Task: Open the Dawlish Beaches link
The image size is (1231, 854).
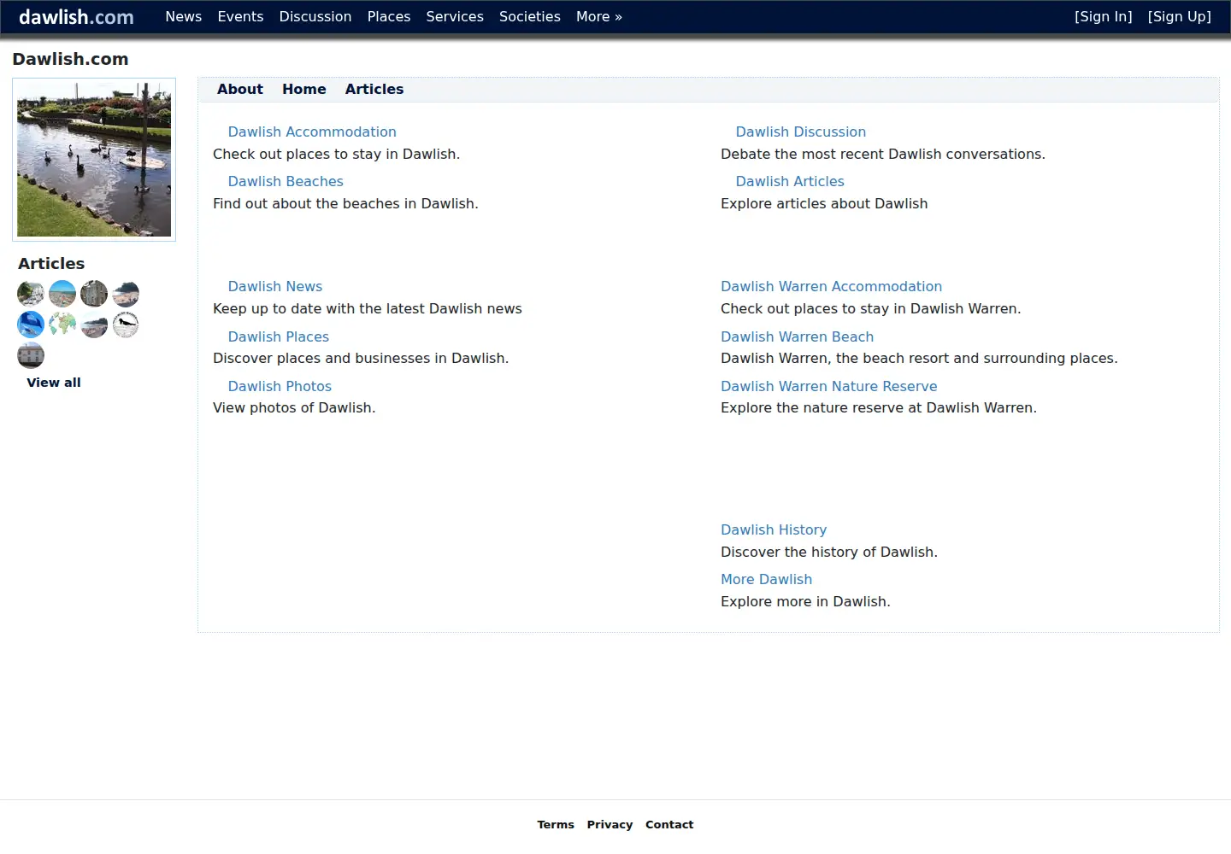Action: [286, 181]
